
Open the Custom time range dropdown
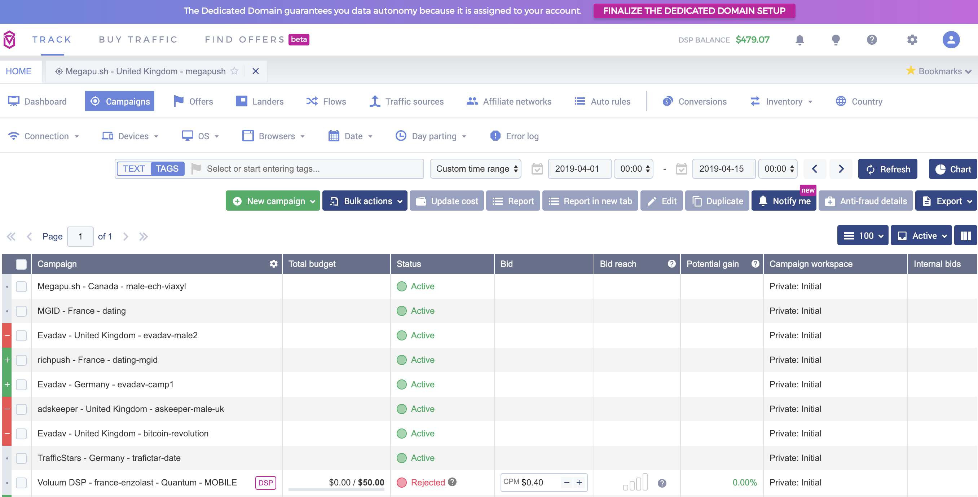coord(475,169)
